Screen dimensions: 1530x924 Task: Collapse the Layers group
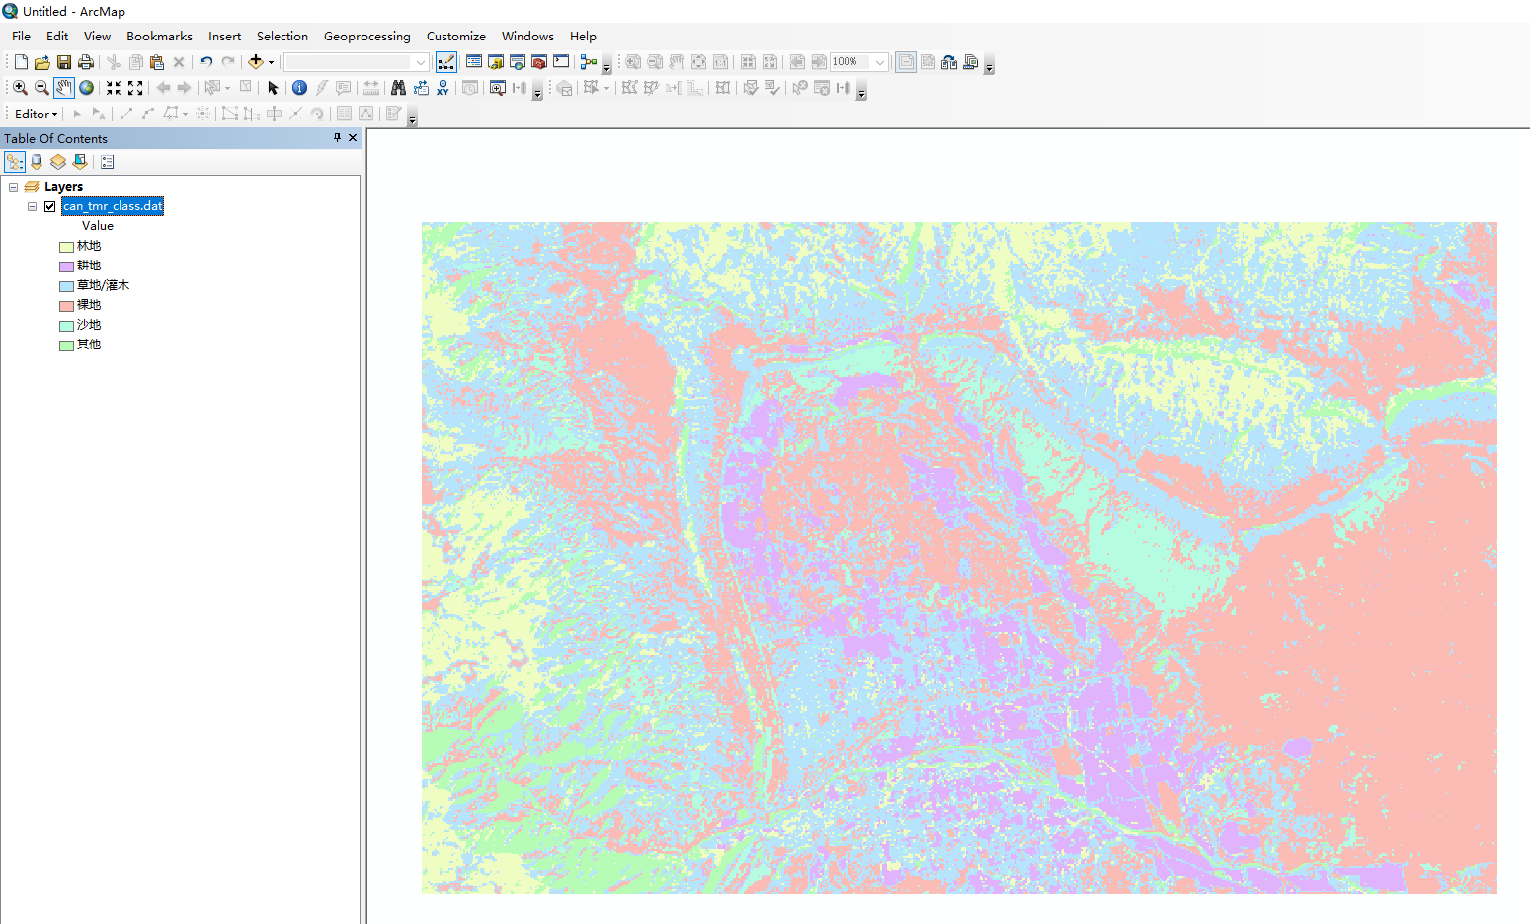14,186
